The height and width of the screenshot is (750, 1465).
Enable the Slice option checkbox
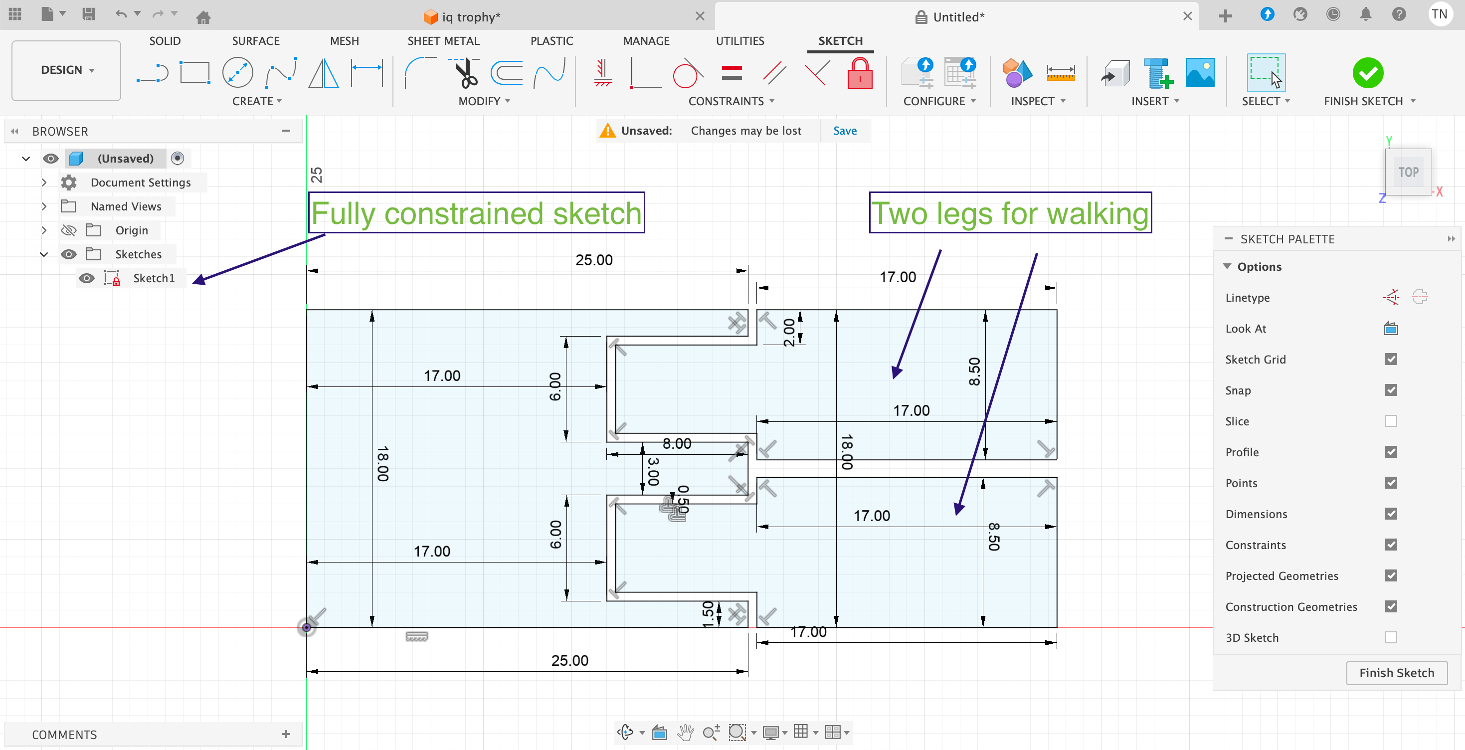click(1391, 421)
